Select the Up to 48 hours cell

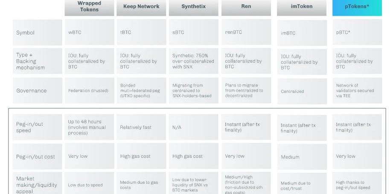coord(89,127)
